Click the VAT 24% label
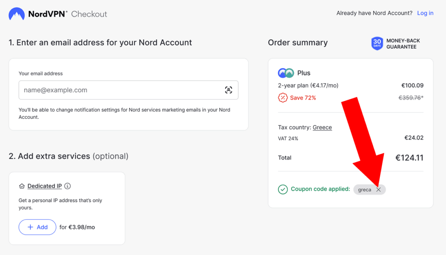This screenshot has width=446, height=255. [288, 138]
